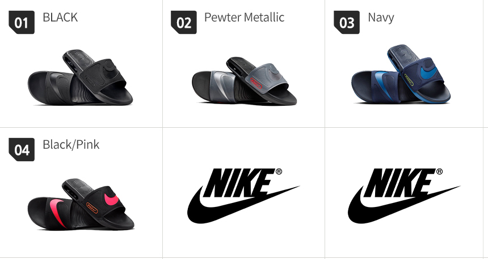Open the Navy slides product image
Screen dimensions: 488x259
pos(401,74)
